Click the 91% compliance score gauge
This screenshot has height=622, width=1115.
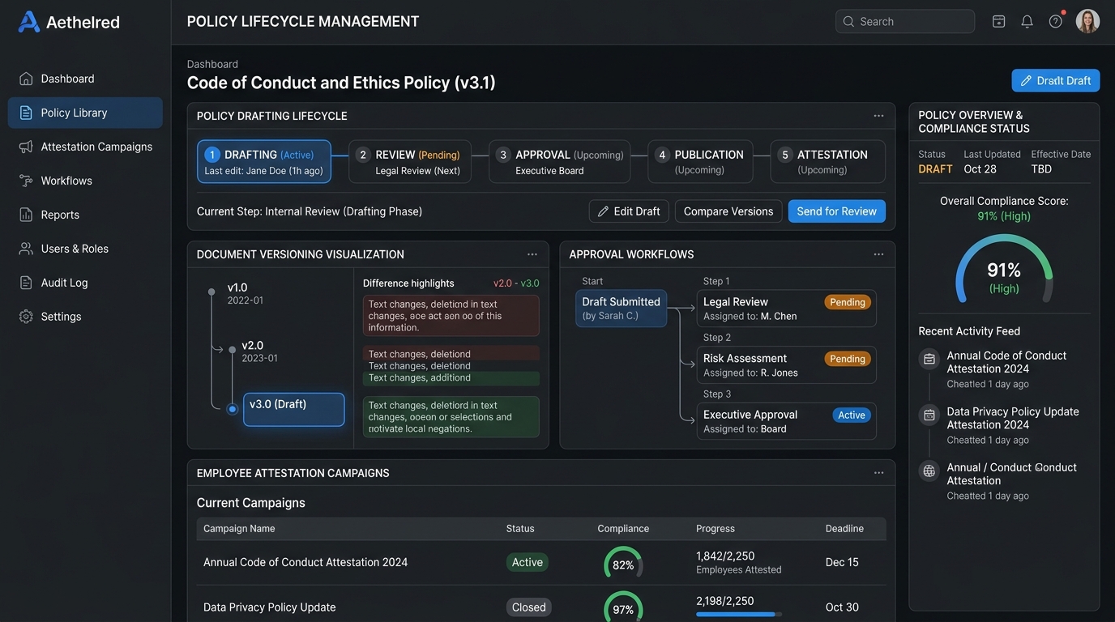(1004, 270)
